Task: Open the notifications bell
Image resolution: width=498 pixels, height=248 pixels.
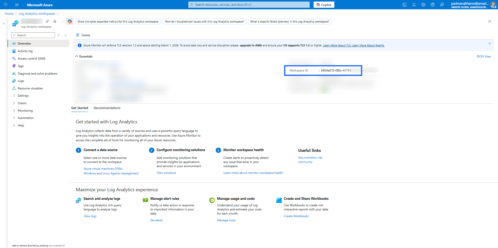Action: (414, 5)
